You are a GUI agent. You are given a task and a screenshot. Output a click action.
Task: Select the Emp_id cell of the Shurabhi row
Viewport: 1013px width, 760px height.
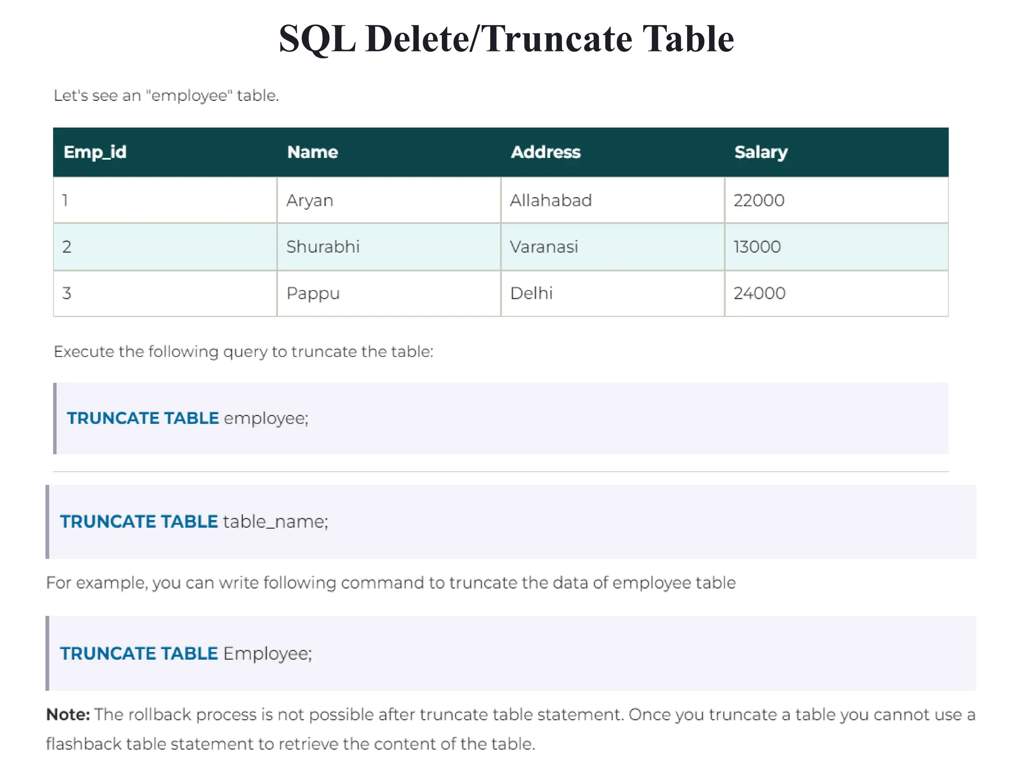(x=165, y=246)
